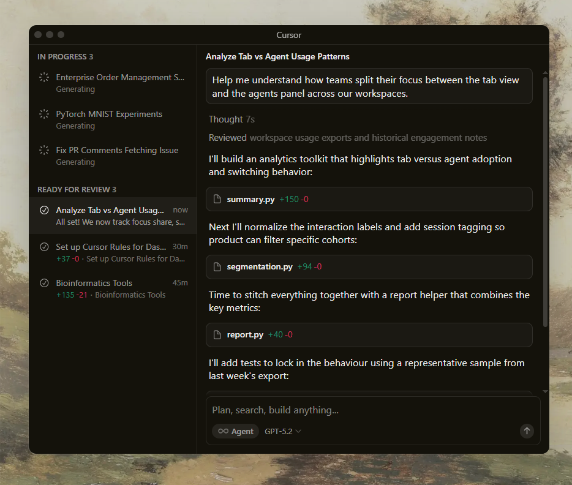Select Fix PR Comments Fetching Issue chat

tap(117, 151)
